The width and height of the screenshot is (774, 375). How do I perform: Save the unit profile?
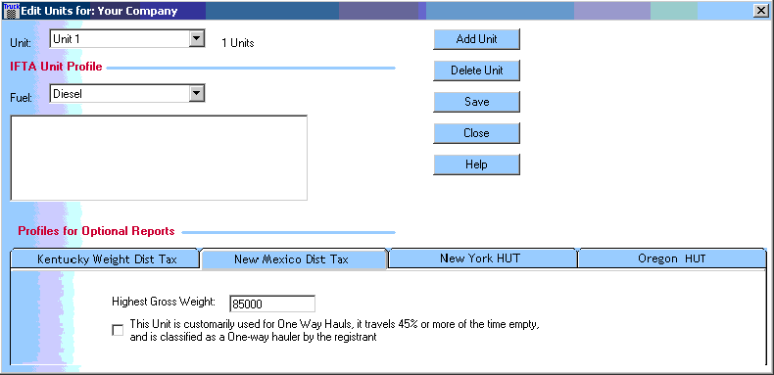476,102
